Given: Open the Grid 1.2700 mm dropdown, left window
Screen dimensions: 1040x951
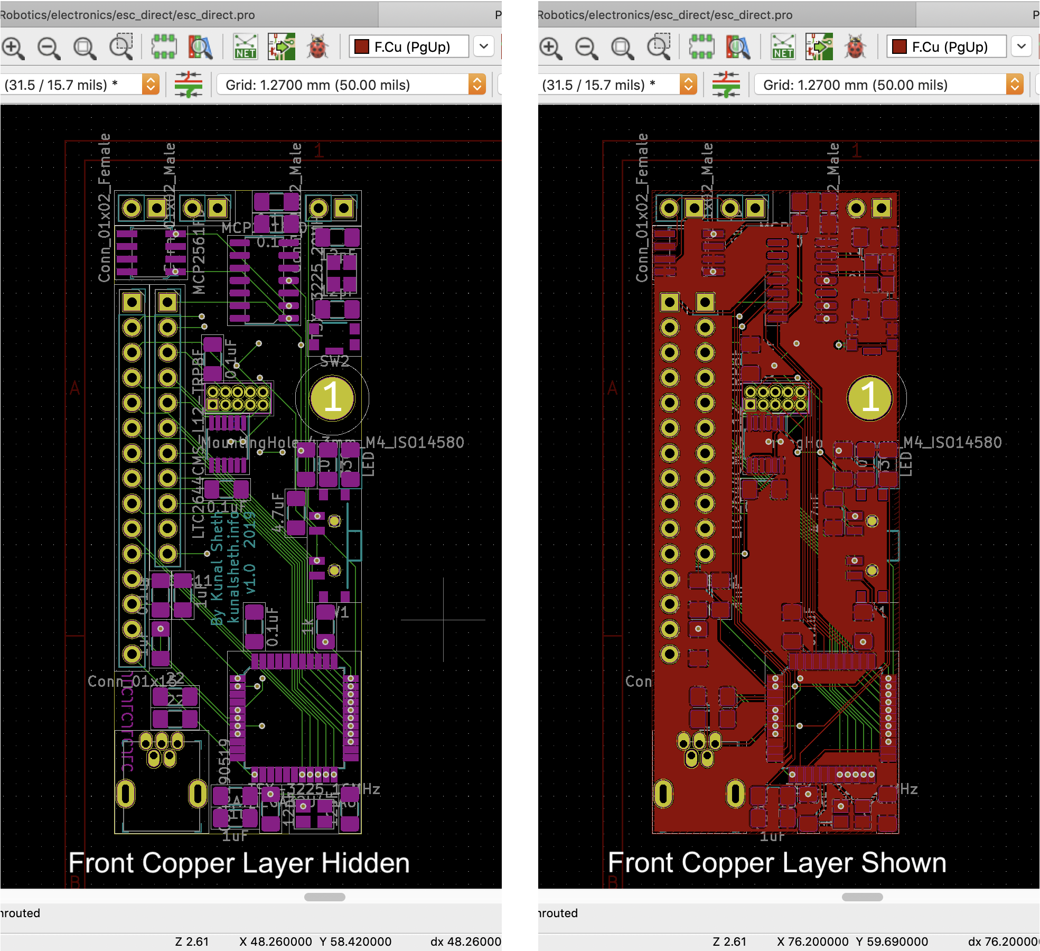Looking at the screenshot, I should pyautogui.click(x=351, y=85).
